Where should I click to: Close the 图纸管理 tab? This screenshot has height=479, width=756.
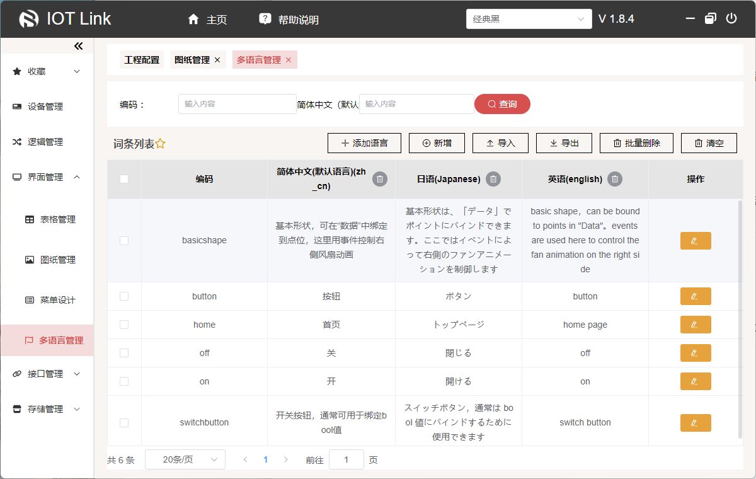point(217,60)
